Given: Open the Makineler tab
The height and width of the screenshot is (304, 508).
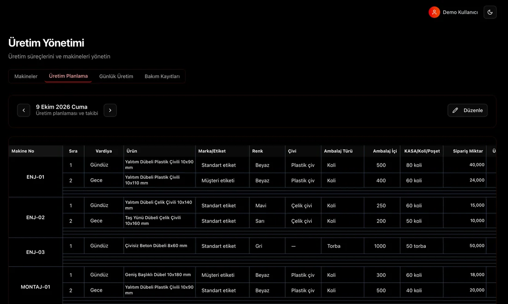Looking at the screenshot, I should [x=26, y=76].
